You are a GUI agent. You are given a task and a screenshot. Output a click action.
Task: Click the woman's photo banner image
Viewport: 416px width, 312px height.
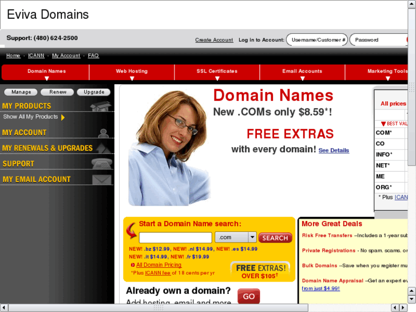170,148
